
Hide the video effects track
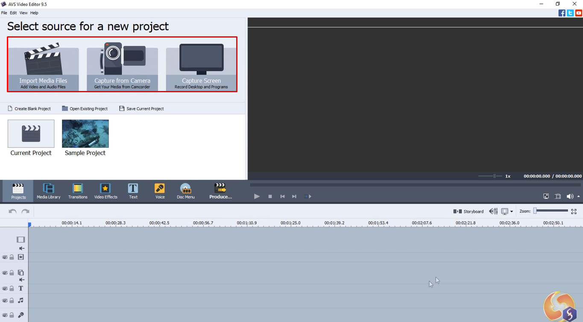[x=4, y=257]
